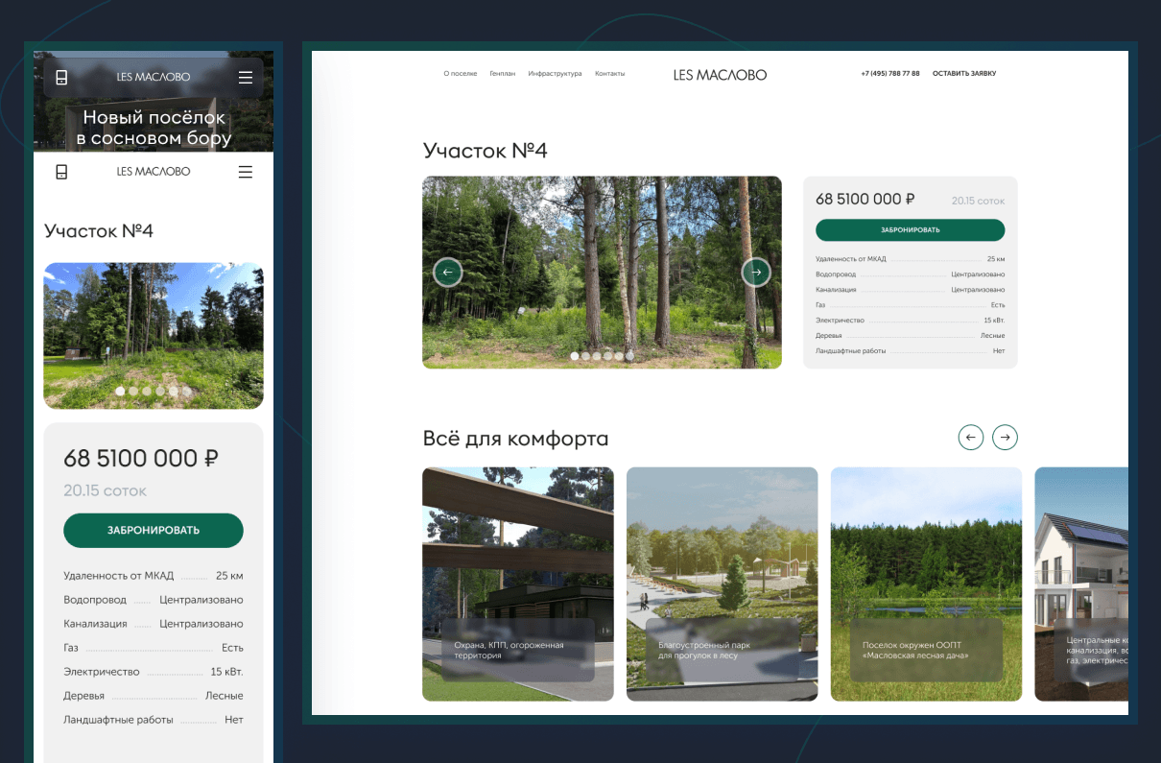Image resolution: width=1161 pixels, height=763 pixels.
Task: Click 25 км value in mobile view
Action: [x=229, y=576]
